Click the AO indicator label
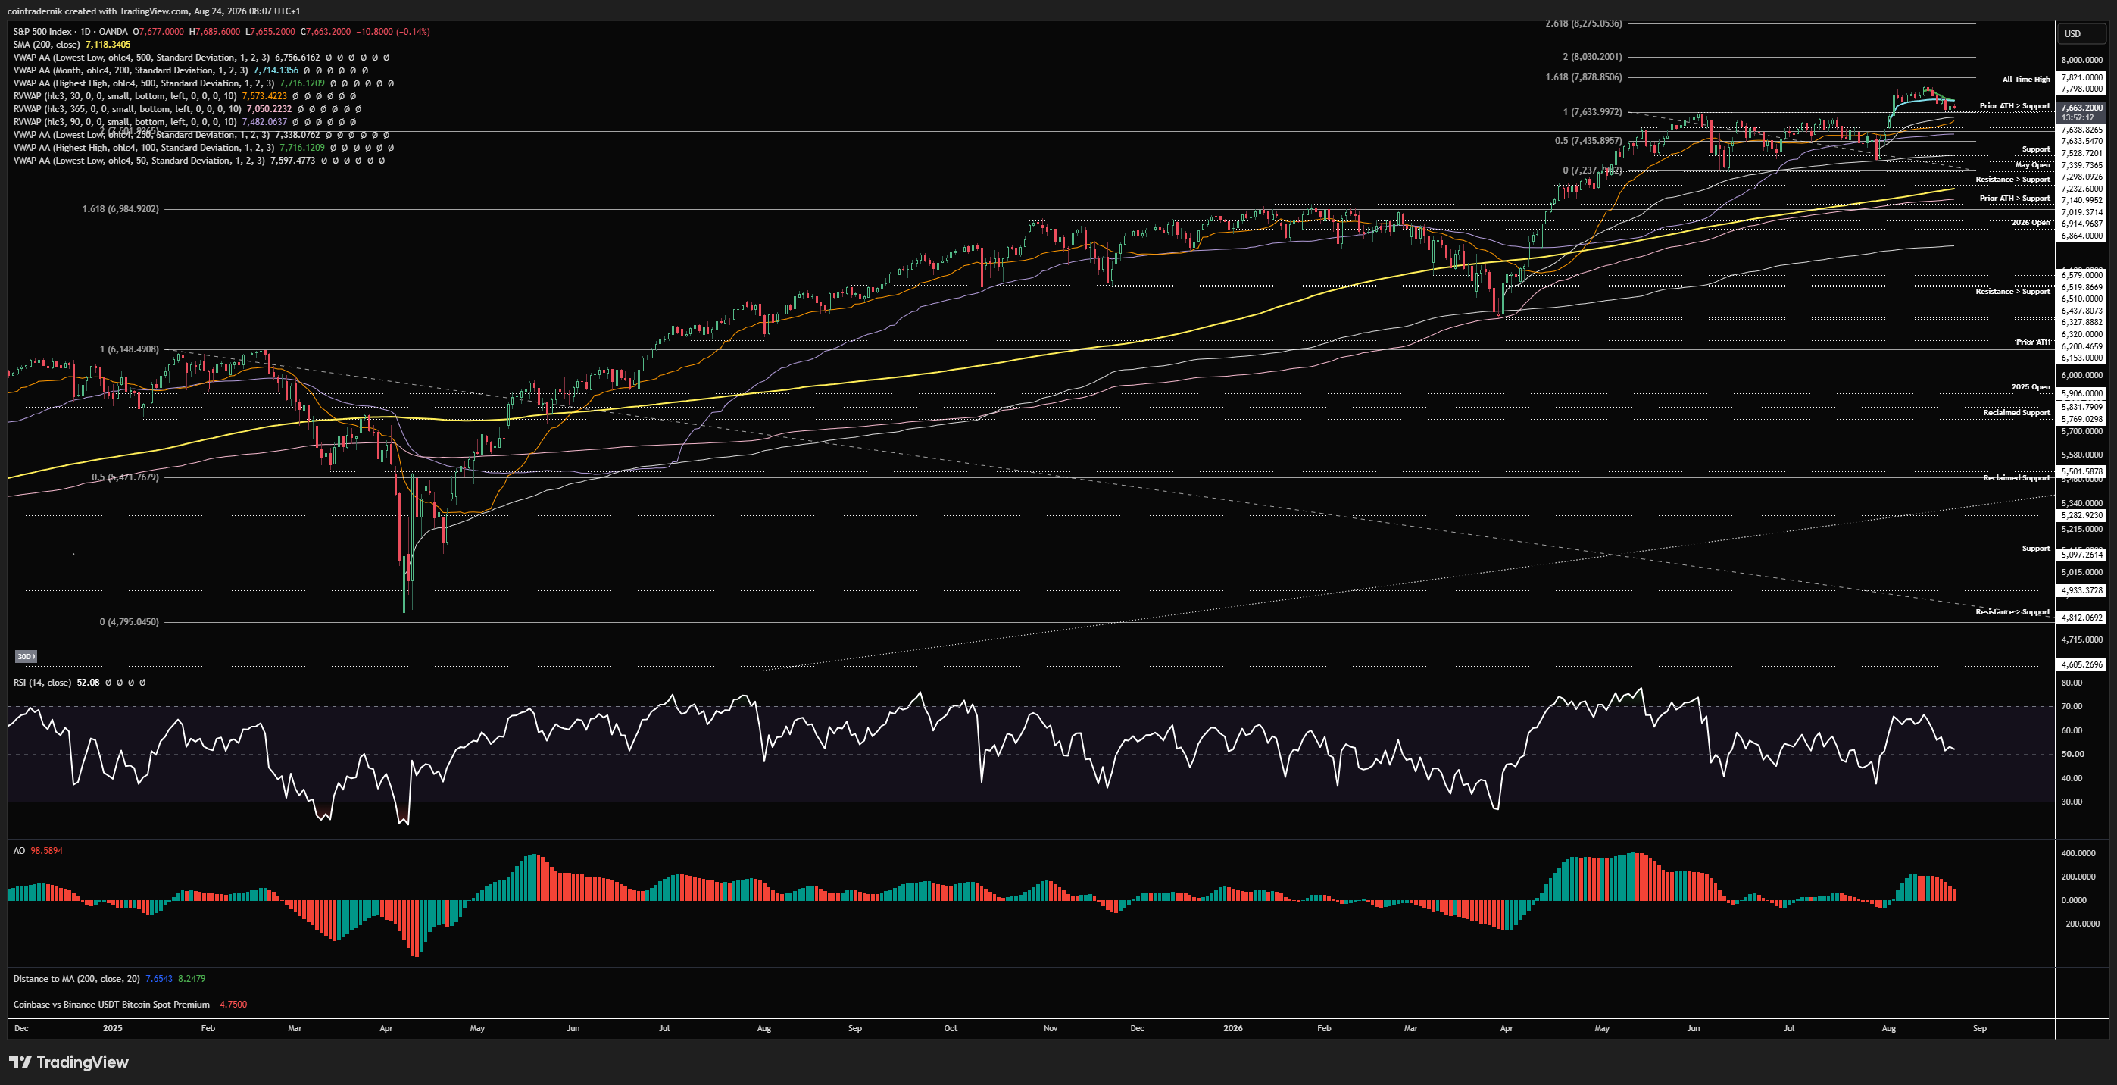Image resolution: width=2117 pixels, height=1085 pixels. 19,851
